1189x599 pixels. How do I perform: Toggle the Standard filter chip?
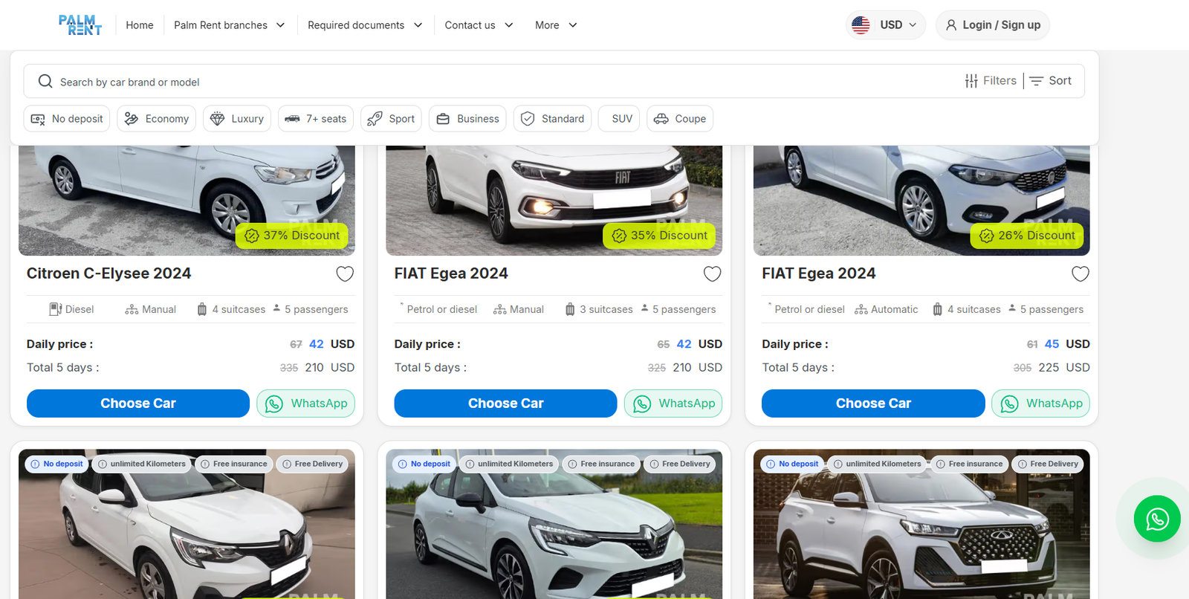[552, 119]
